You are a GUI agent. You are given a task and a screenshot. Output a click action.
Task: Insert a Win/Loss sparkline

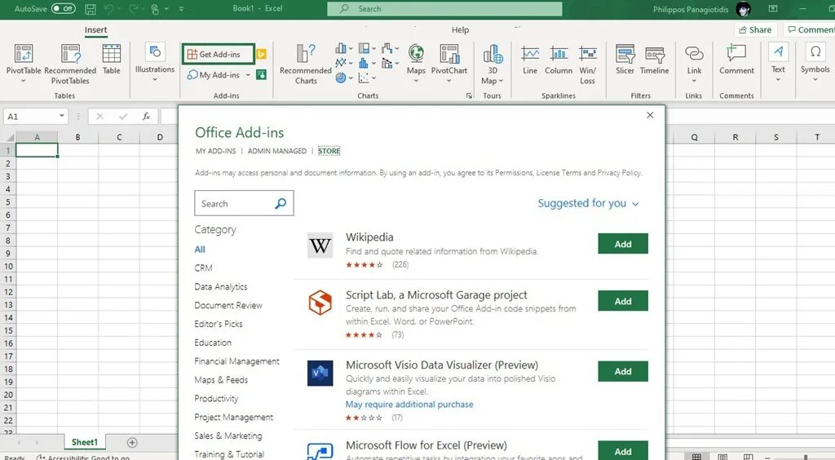(x=587, y=64)
